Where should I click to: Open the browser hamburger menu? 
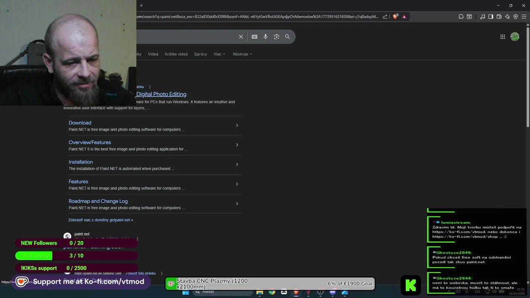[x=524, y=17]
